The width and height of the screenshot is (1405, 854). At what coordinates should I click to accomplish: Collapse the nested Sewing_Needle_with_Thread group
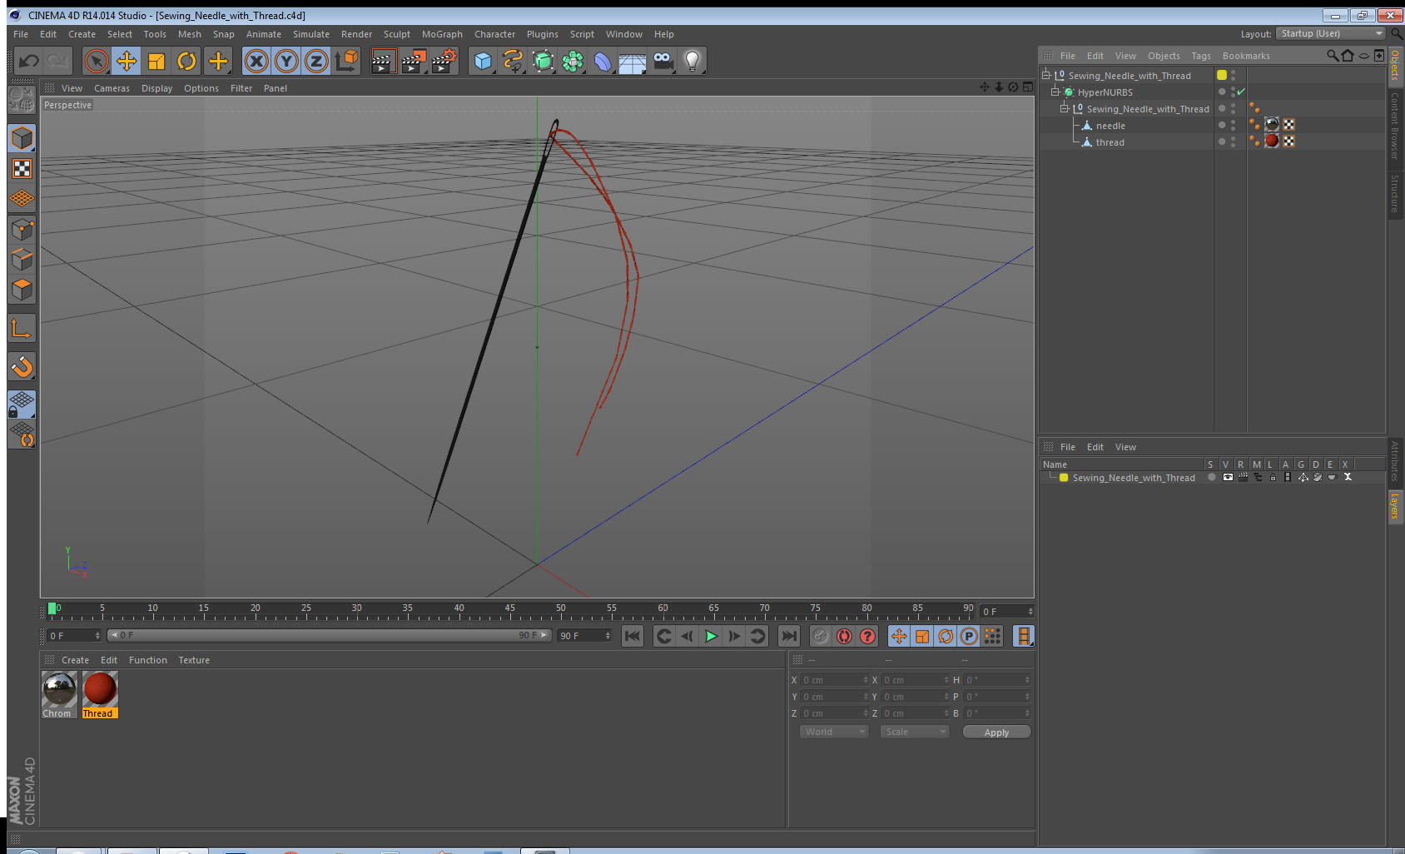[1064, 108]
